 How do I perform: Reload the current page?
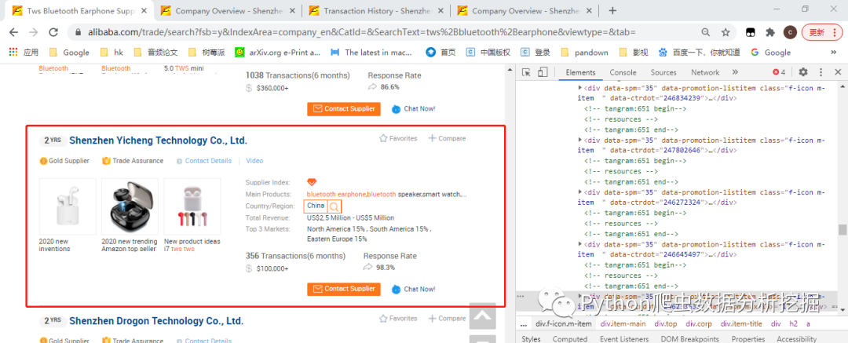pyautogui.click(x=53, y=32)
